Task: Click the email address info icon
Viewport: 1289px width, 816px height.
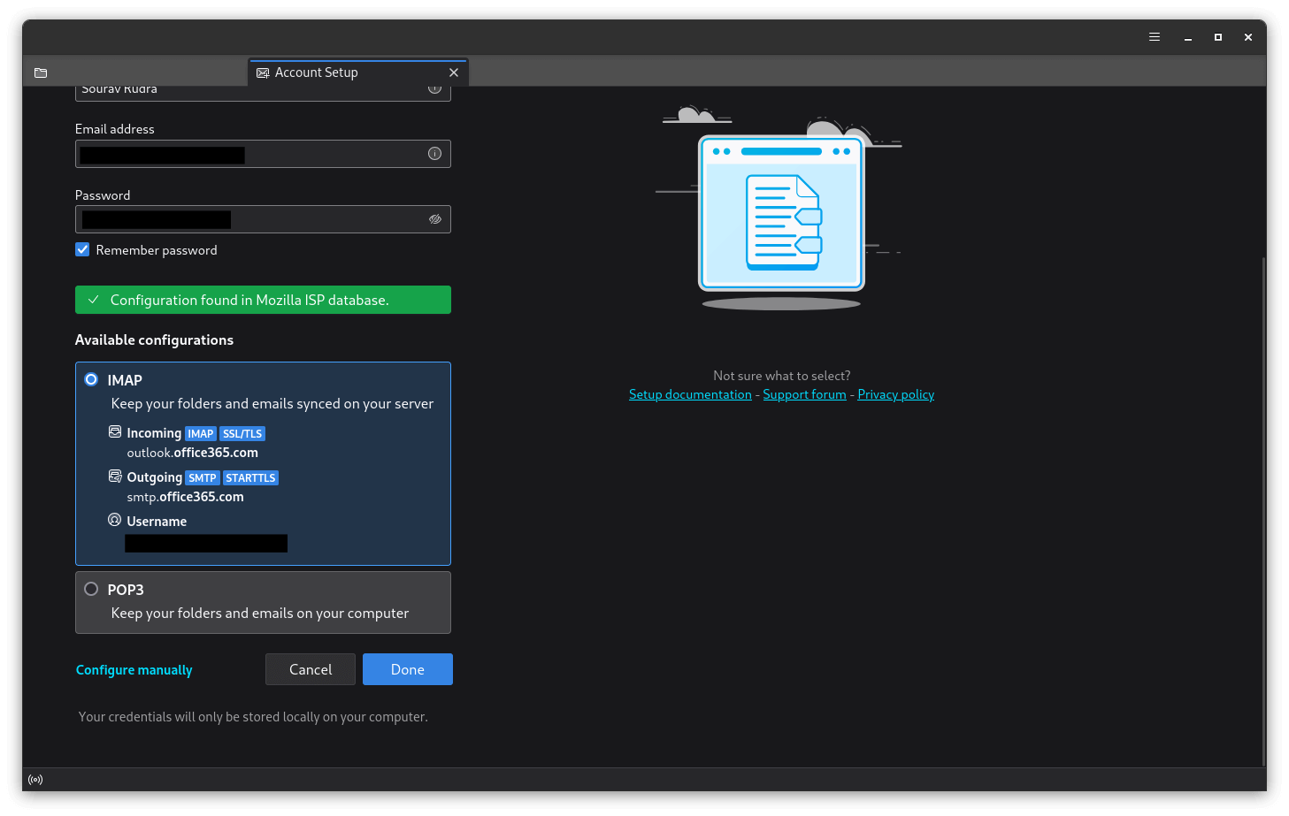Action: click(434, 154)
